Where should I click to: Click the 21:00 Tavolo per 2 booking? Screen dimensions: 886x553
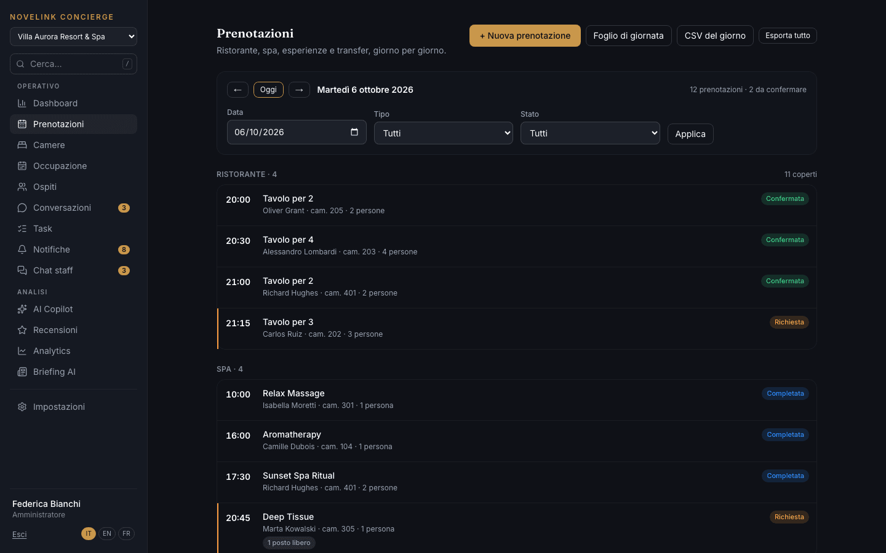[517, 288]
